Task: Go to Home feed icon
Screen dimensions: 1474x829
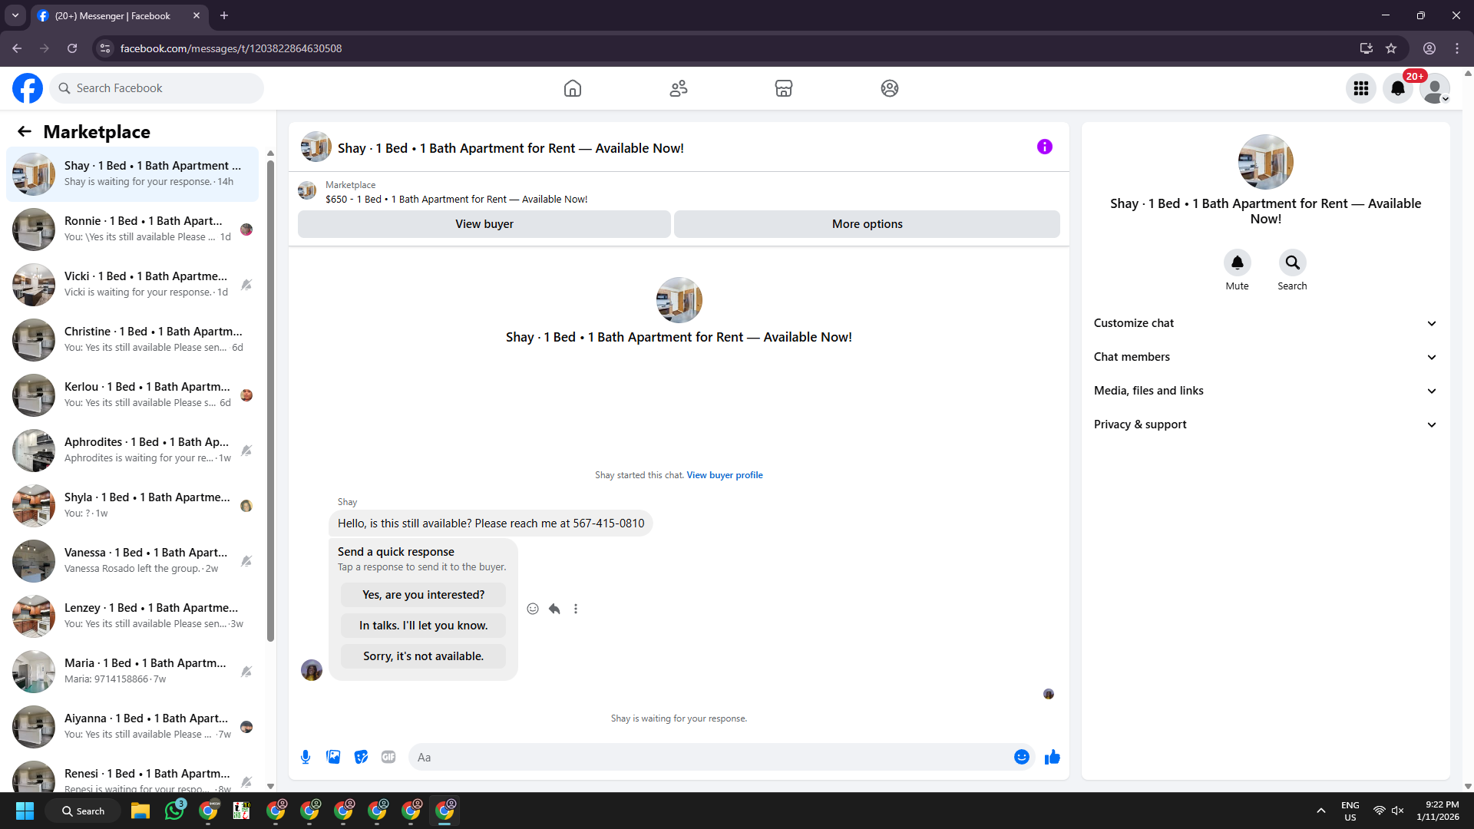Action: click(573, 88)
